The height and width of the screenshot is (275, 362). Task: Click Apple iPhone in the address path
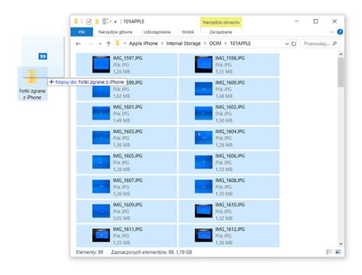[x=144, y=44]
